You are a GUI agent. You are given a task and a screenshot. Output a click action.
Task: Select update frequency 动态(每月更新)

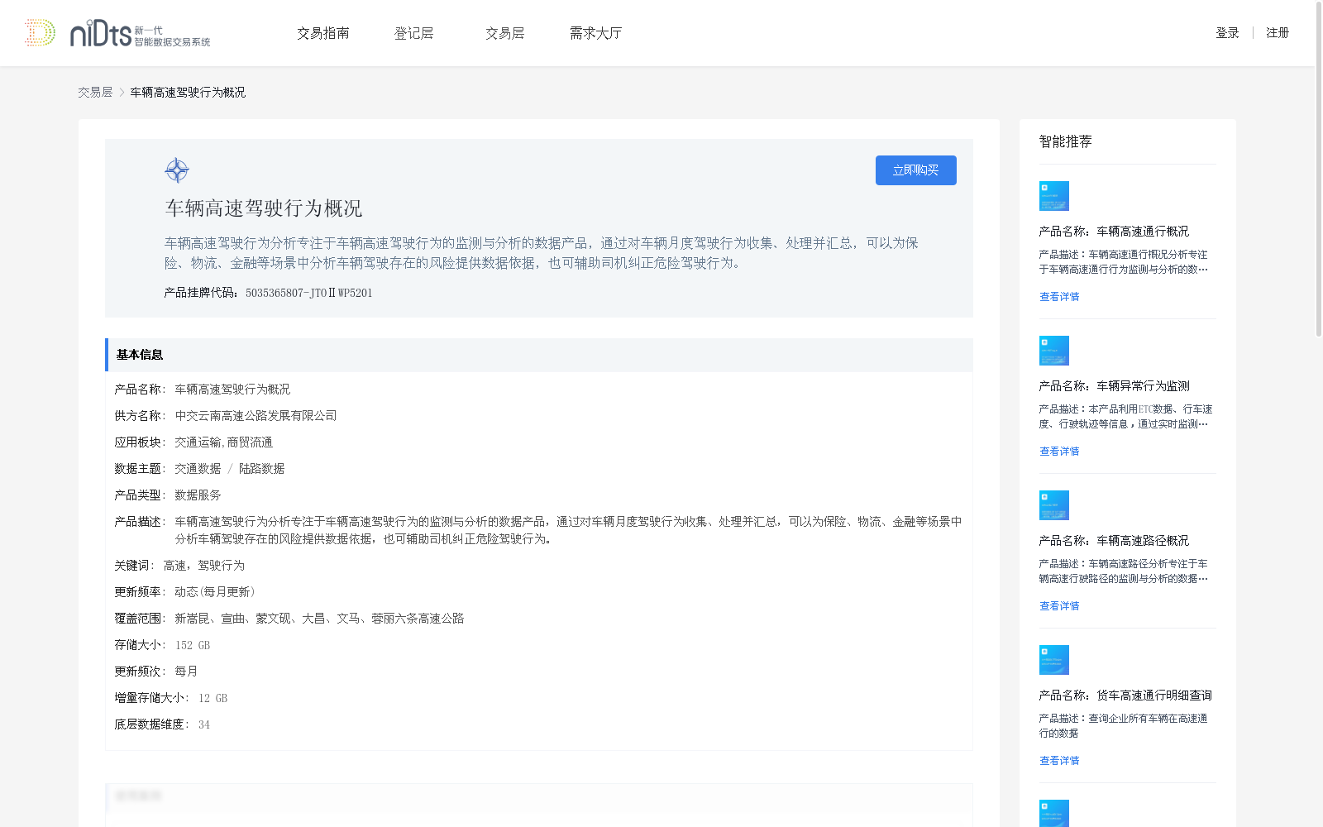click(x=216, y=592)
